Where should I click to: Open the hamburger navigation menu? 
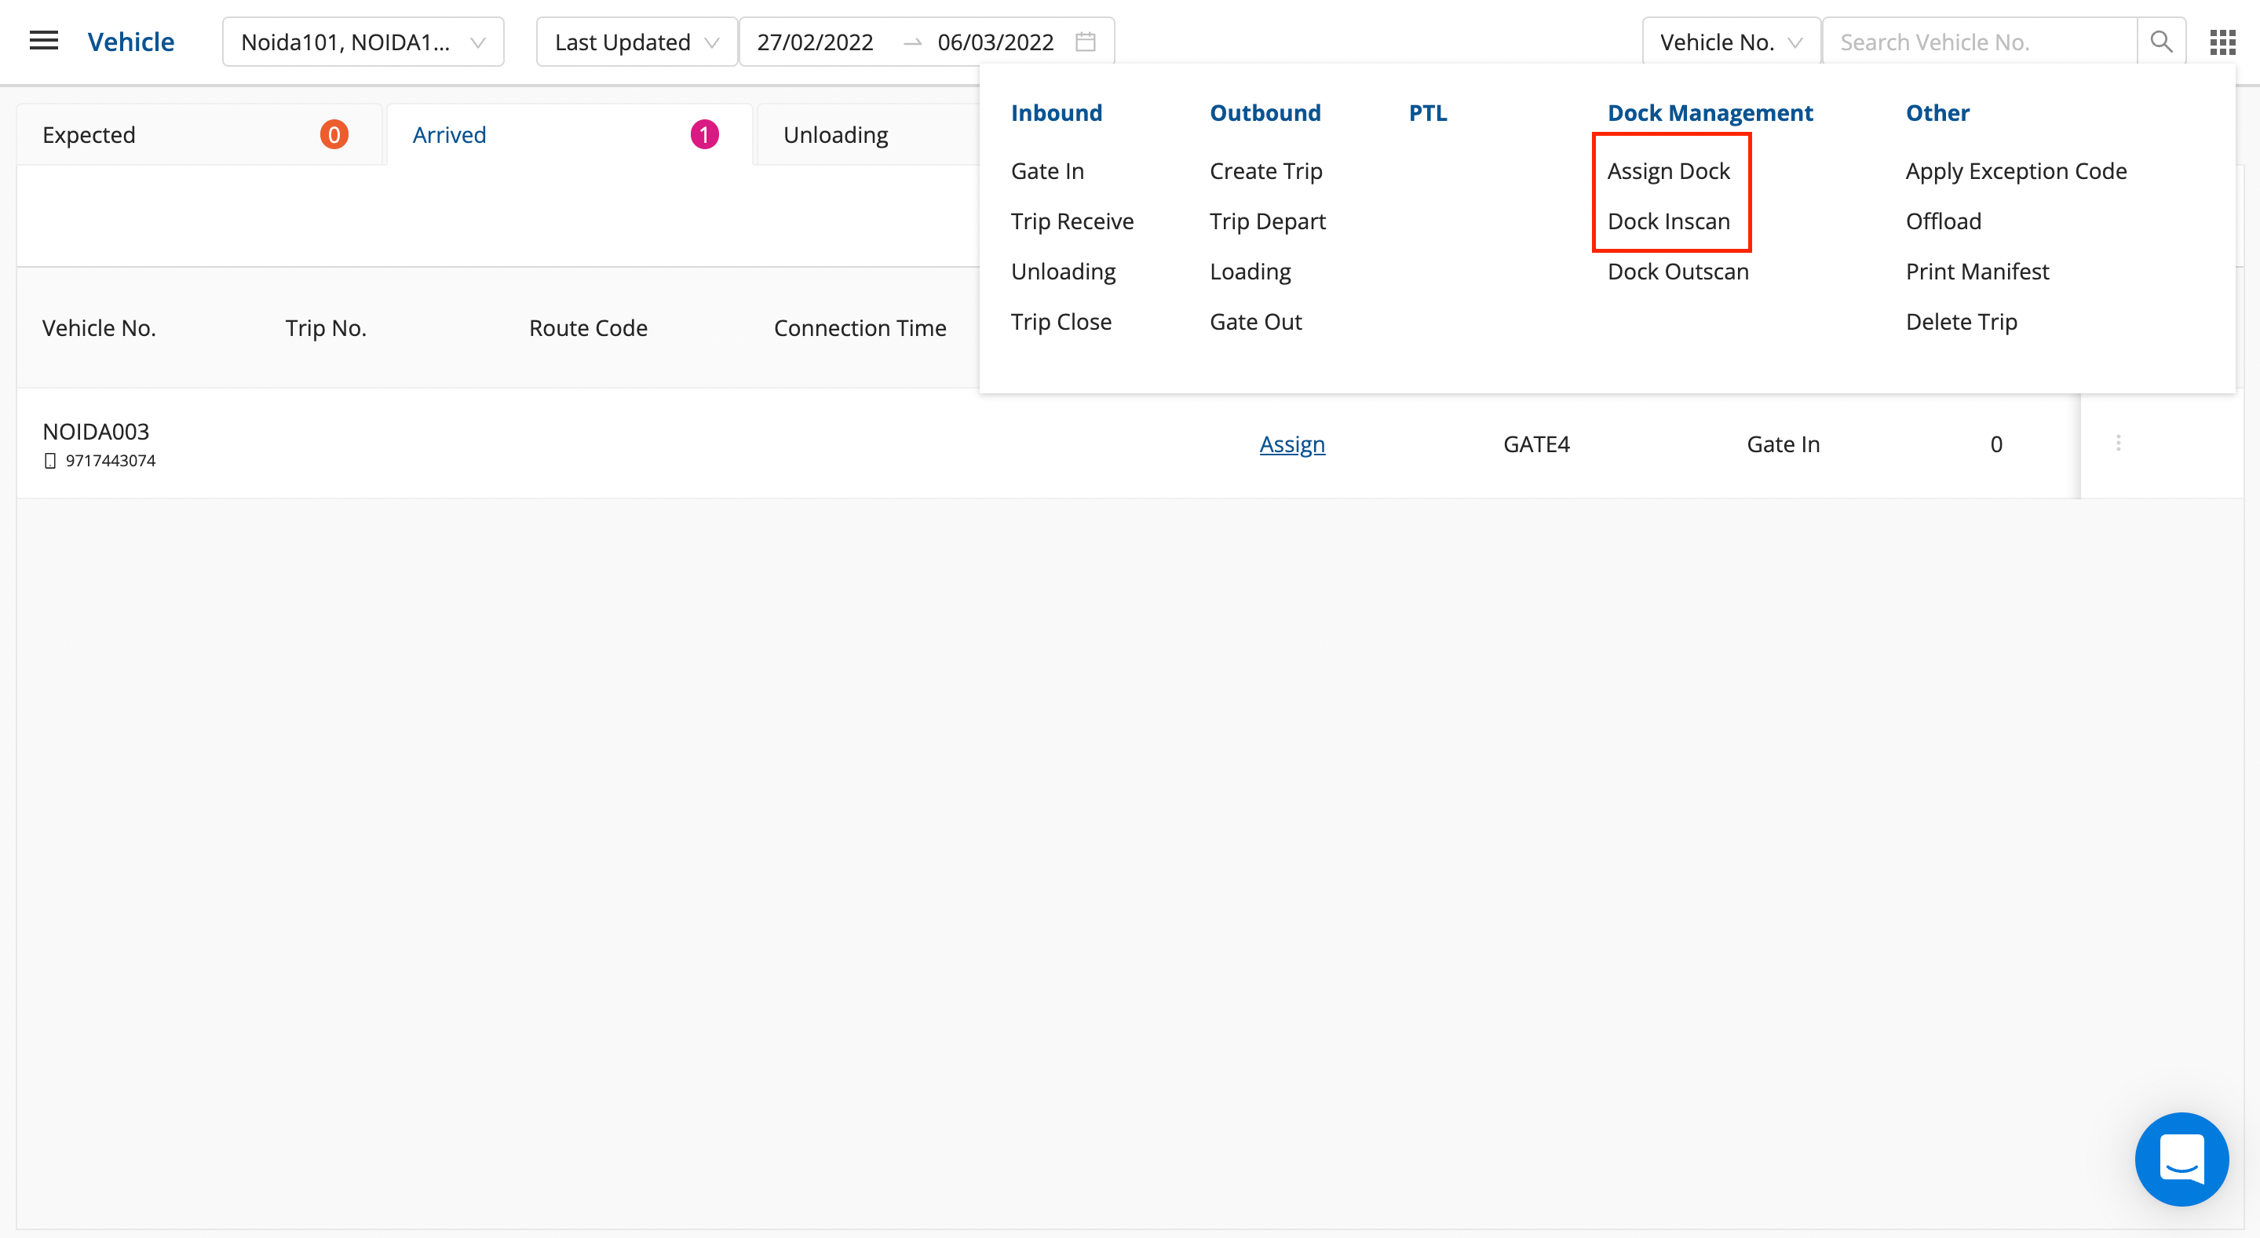[x=43, y=42]
